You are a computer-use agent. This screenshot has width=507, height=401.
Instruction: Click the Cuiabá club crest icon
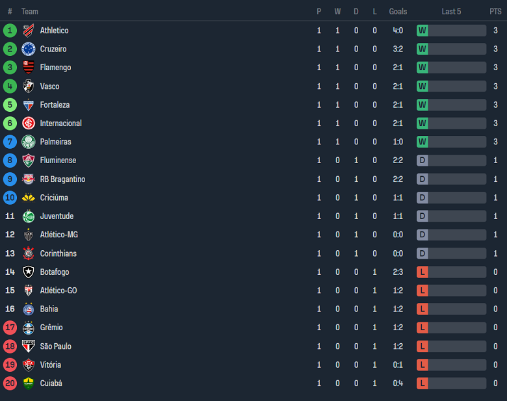28,383
